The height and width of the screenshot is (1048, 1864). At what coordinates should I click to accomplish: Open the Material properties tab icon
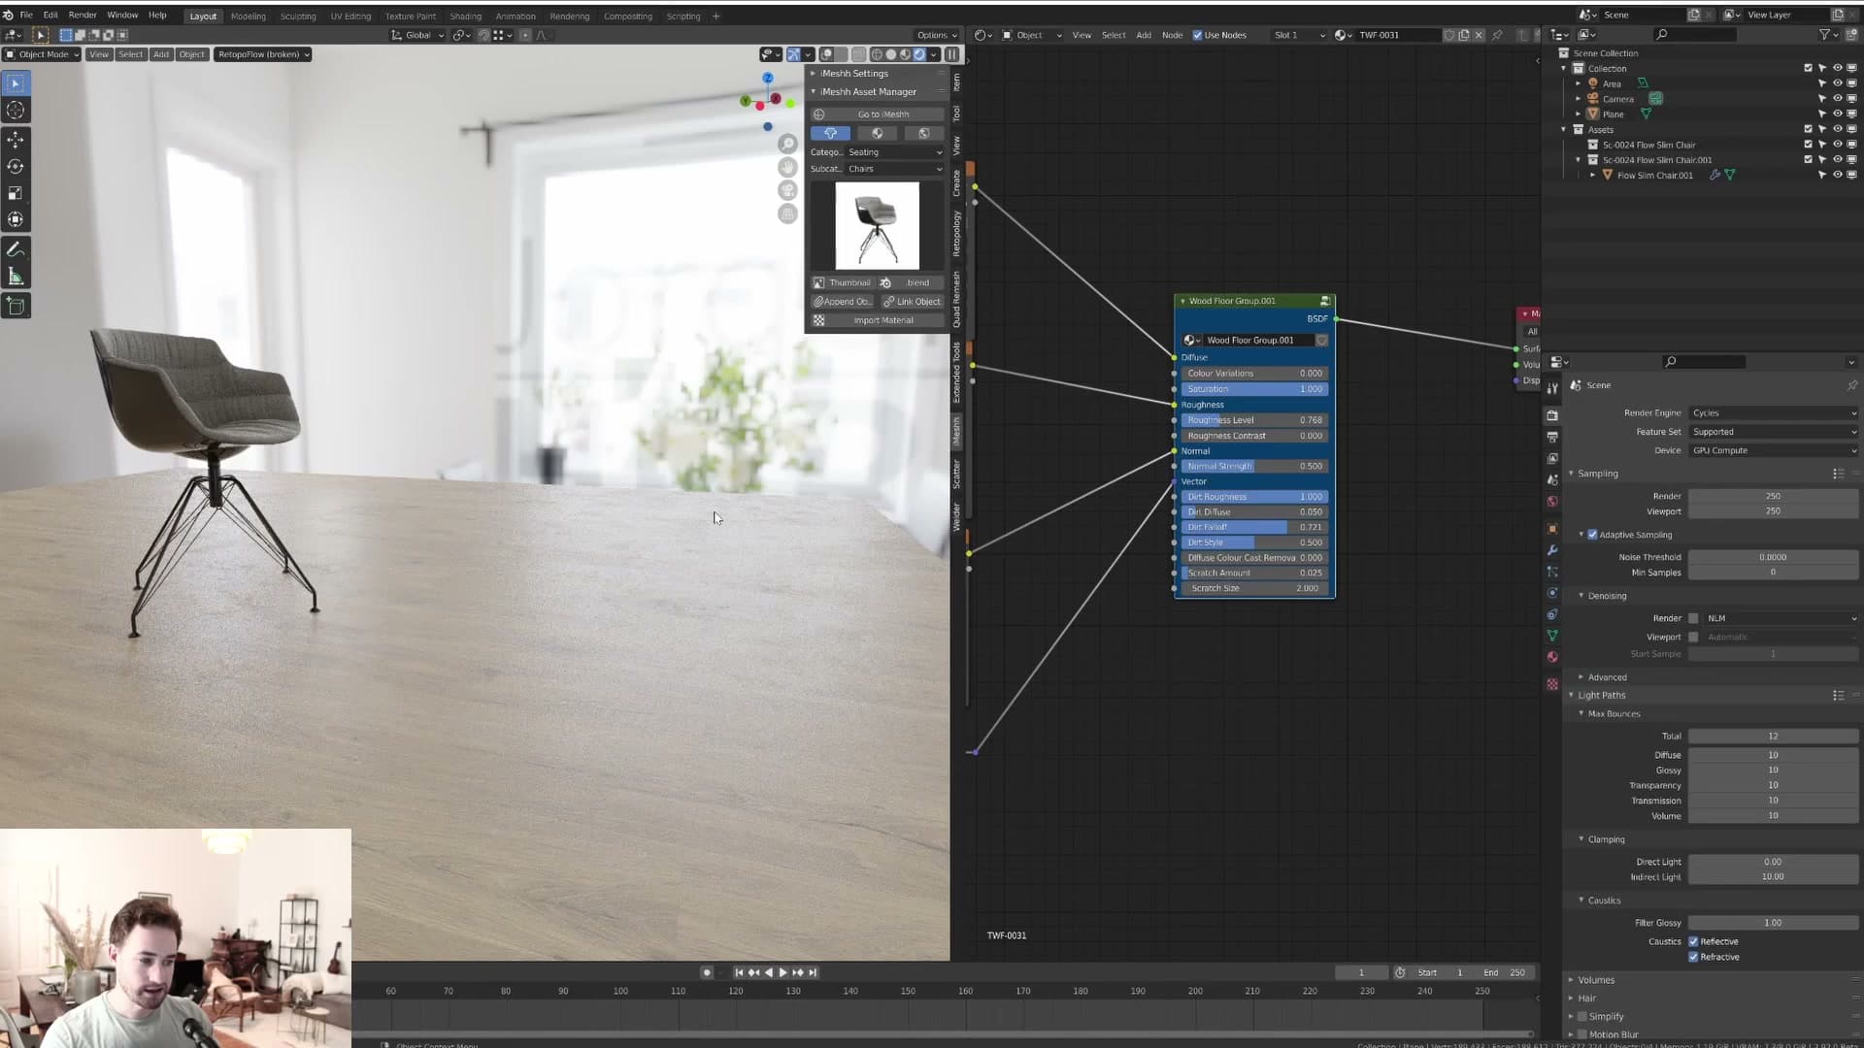[1552, 657]
